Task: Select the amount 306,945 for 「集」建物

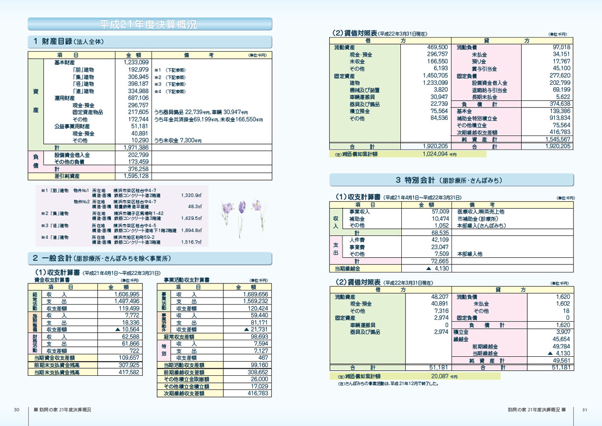Action: 138,77
